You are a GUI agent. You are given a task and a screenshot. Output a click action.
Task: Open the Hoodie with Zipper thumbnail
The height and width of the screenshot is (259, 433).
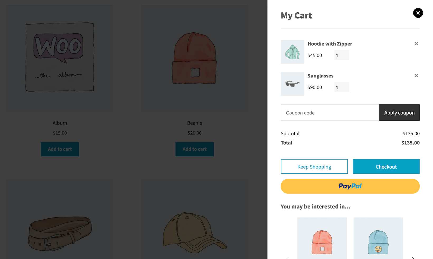[x=292, y=52]
